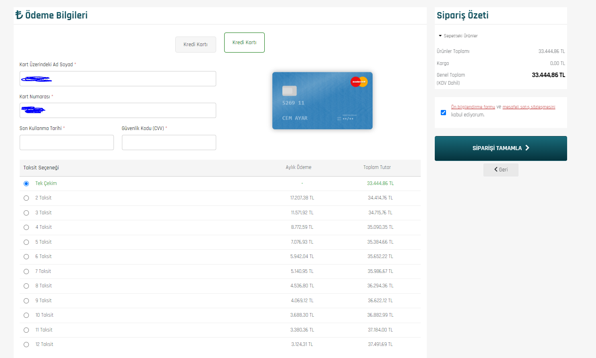Click the Güvenlik Kodu (CVV) field
The height and width of the screenshot is (358, 596).
169,142
